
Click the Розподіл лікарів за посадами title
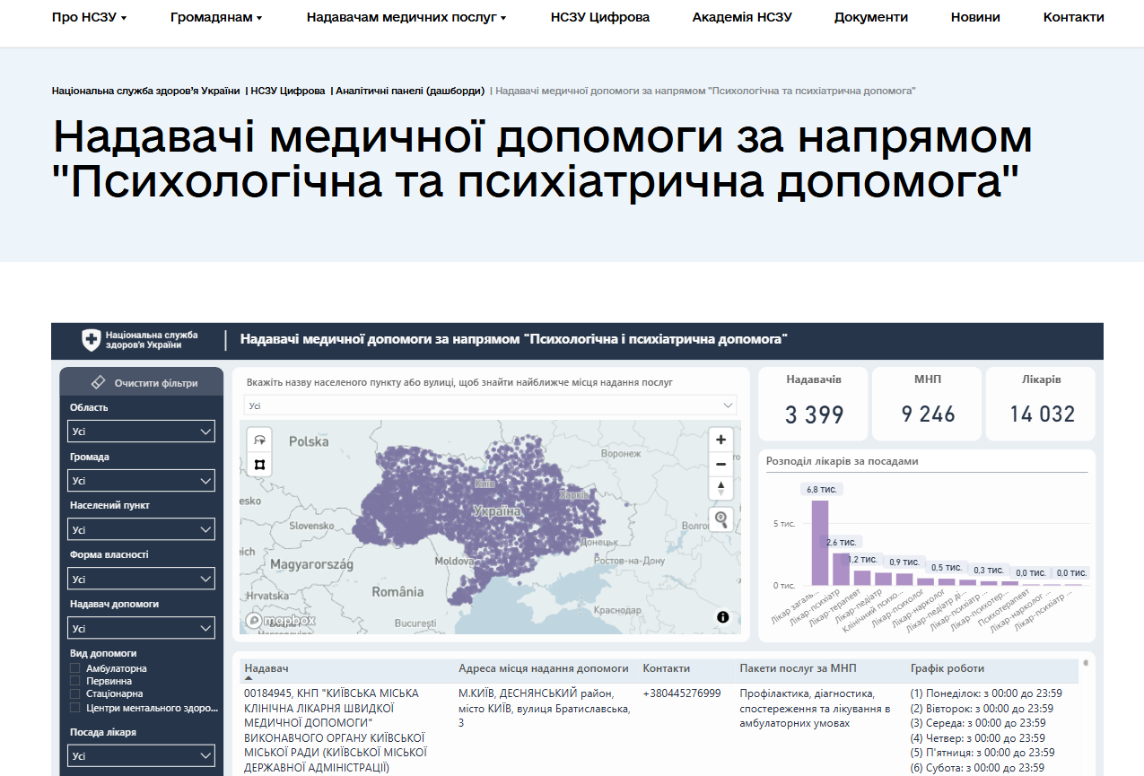coord(842,461)
